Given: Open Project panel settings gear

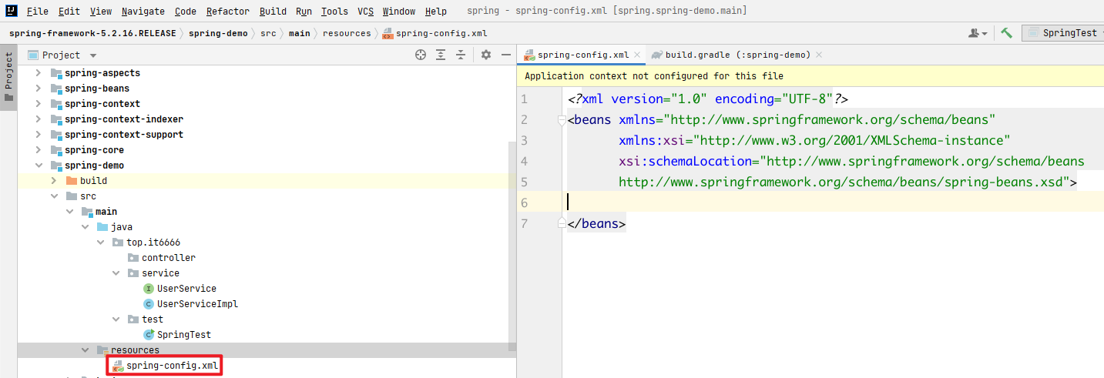Looking at the screenshot, I should click(486, 55).
